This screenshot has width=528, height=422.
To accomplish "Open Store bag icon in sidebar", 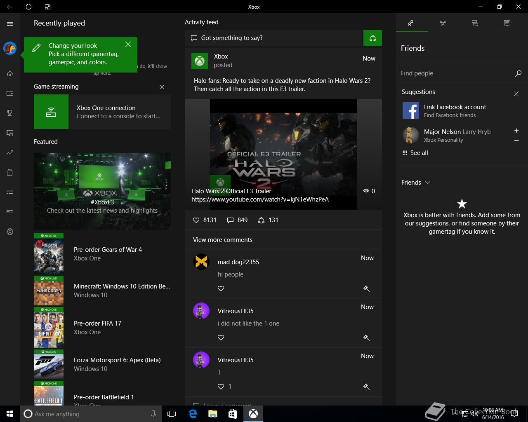I will (x=10, y=172).
